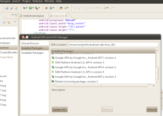Click the scroll up arrow of package list
Image resolution: width=163 pixels, height=116 pixels.
pyautogui.click(x=157, y=50)
